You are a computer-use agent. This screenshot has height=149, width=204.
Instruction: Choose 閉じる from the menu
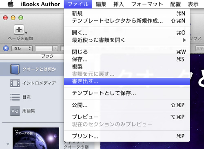coord(127,52)
